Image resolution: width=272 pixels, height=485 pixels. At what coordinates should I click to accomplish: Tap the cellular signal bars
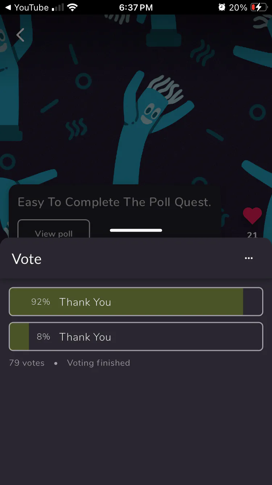tap(58, 7)
